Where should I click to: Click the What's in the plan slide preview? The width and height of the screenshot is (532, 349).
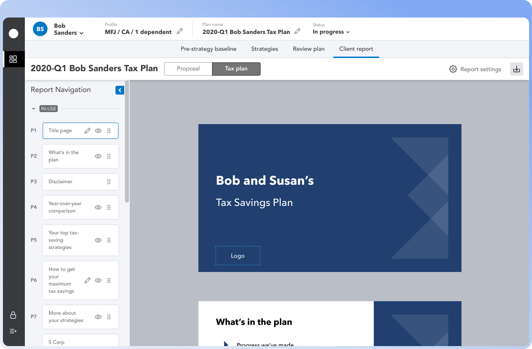(x=330, y=323)
